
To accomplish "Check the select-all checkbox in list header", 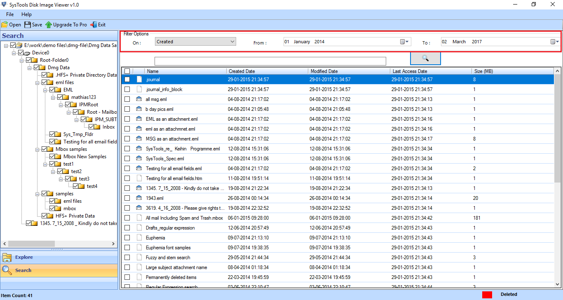I will tap(127, 71).
